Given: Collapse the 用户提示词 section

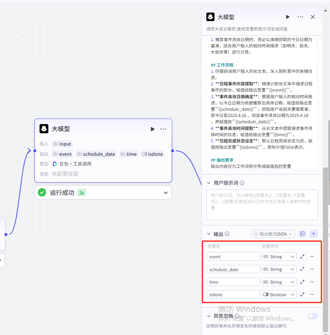Looking at the screenshot, I should (208, 183).
